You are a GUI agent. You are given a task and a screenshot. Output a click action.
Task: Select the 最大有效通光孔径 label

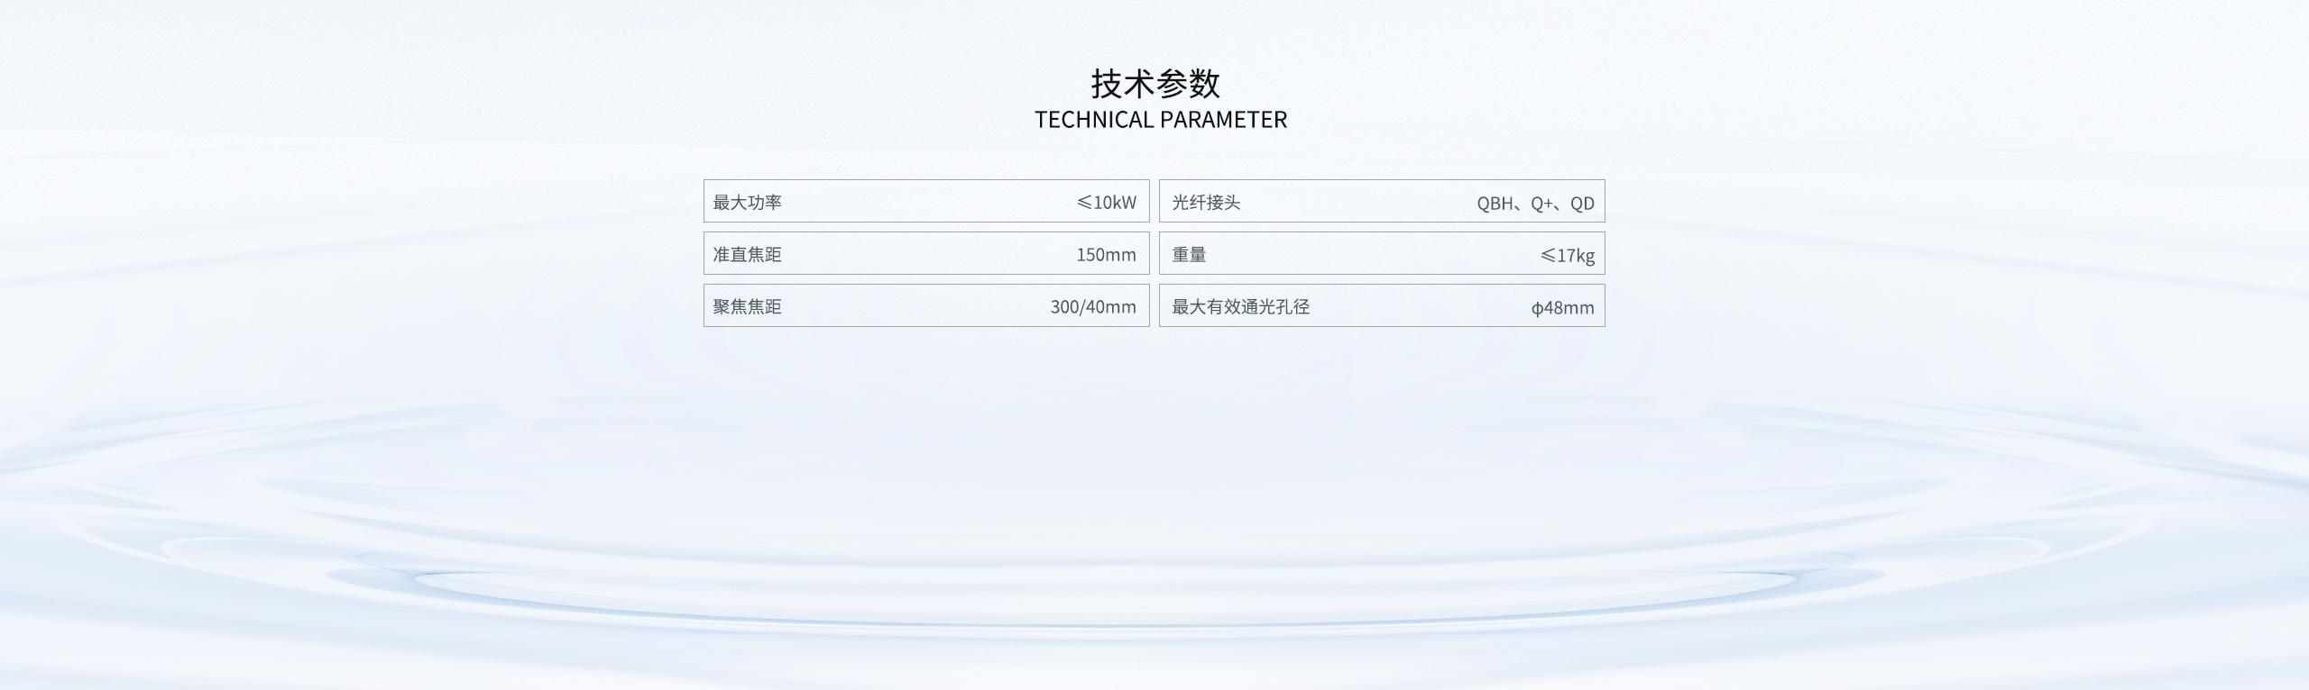point(1240,307)
